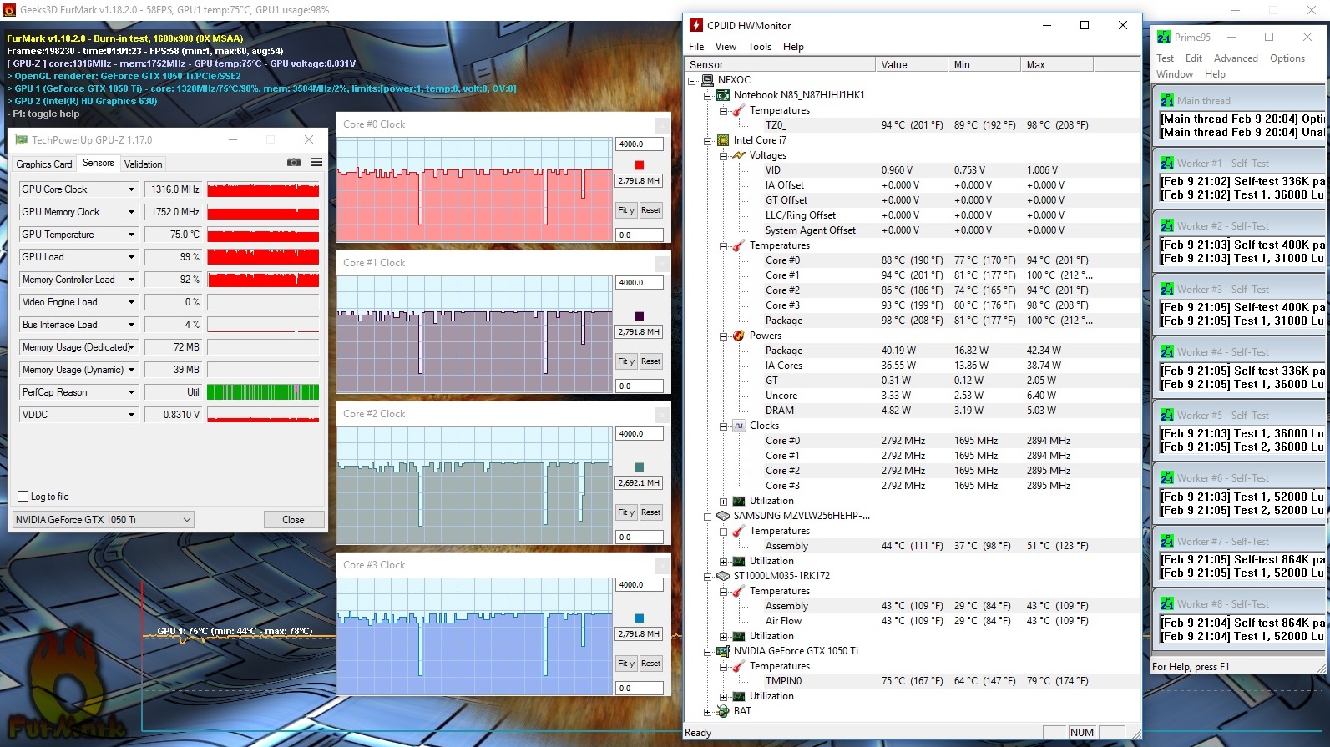The width and height of the screenshot is (1330, 747).
Task: Click the Worker #8 Self-Test window icon
Action: (1167, 603)
